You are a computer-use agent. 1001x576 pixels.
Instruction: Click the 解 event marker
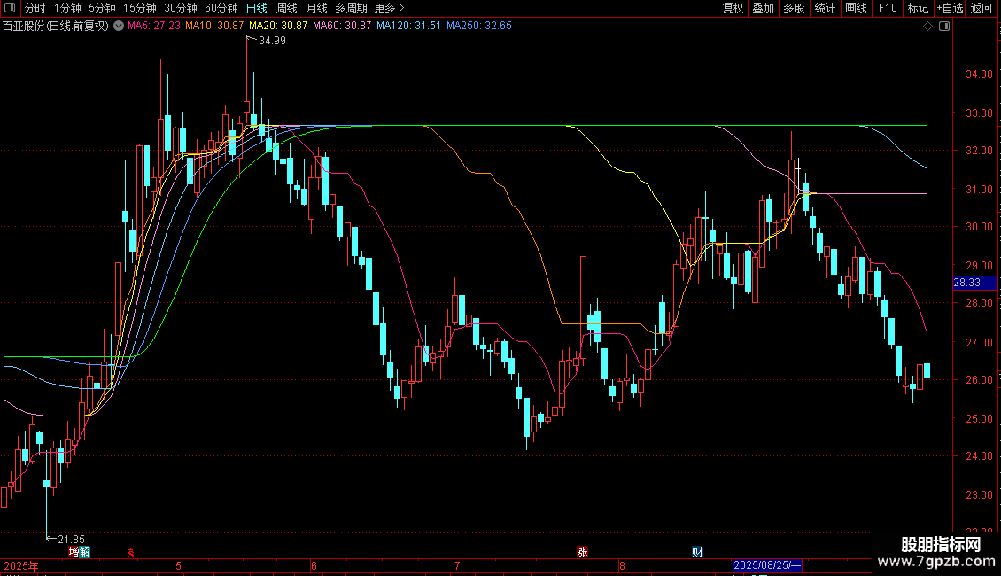pos(85,552)
